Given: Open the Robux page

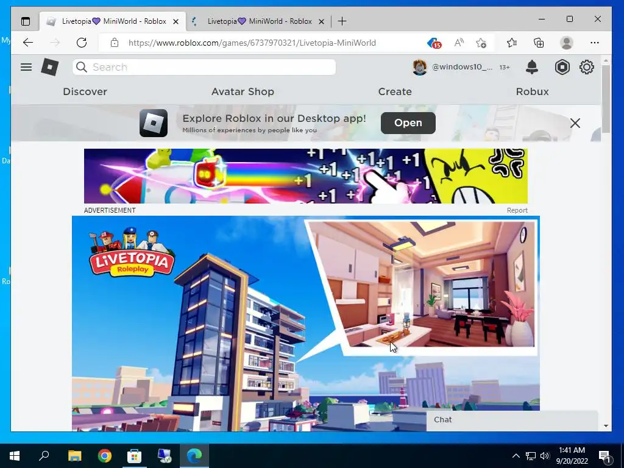Looking at the screenshot, I should [x=533, y=91].
